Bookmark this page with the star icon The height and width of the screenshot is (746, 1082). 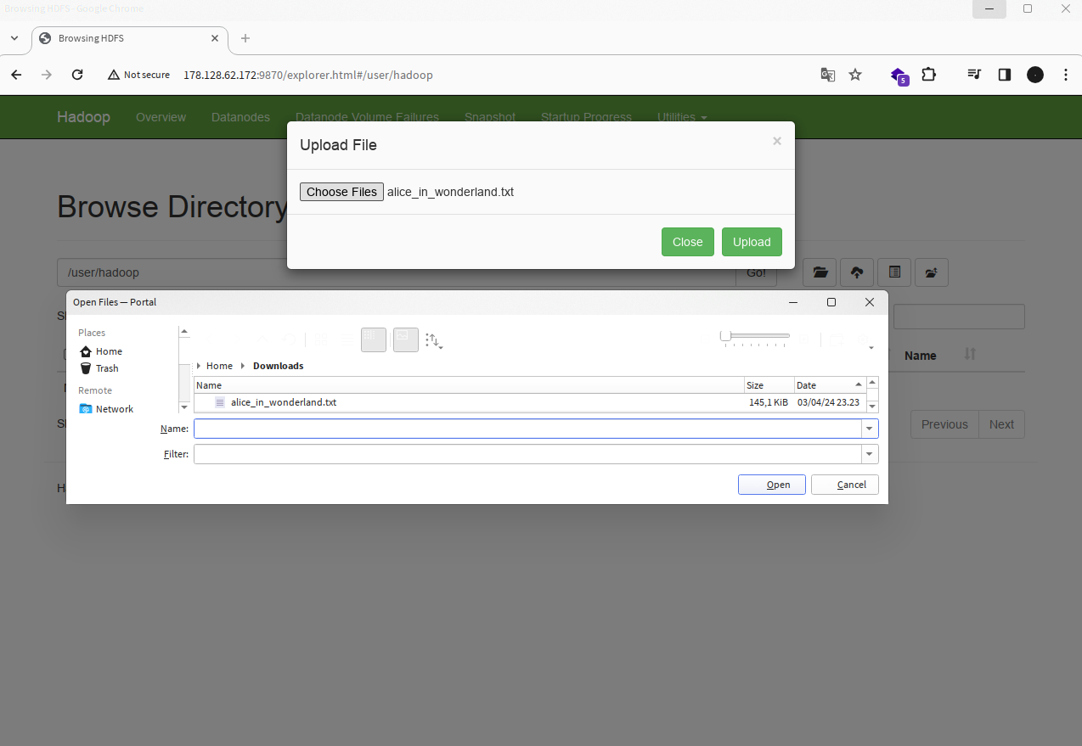coord(855,75)
